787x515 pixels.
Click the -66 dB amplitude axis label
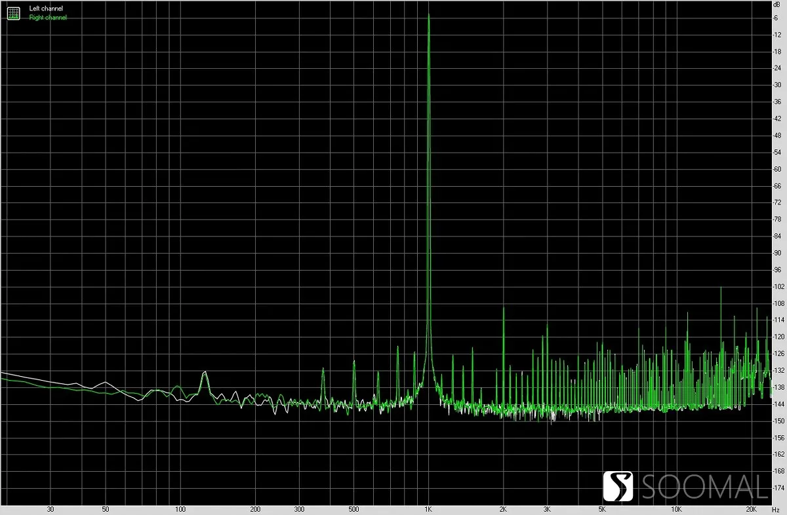(777, 186)
